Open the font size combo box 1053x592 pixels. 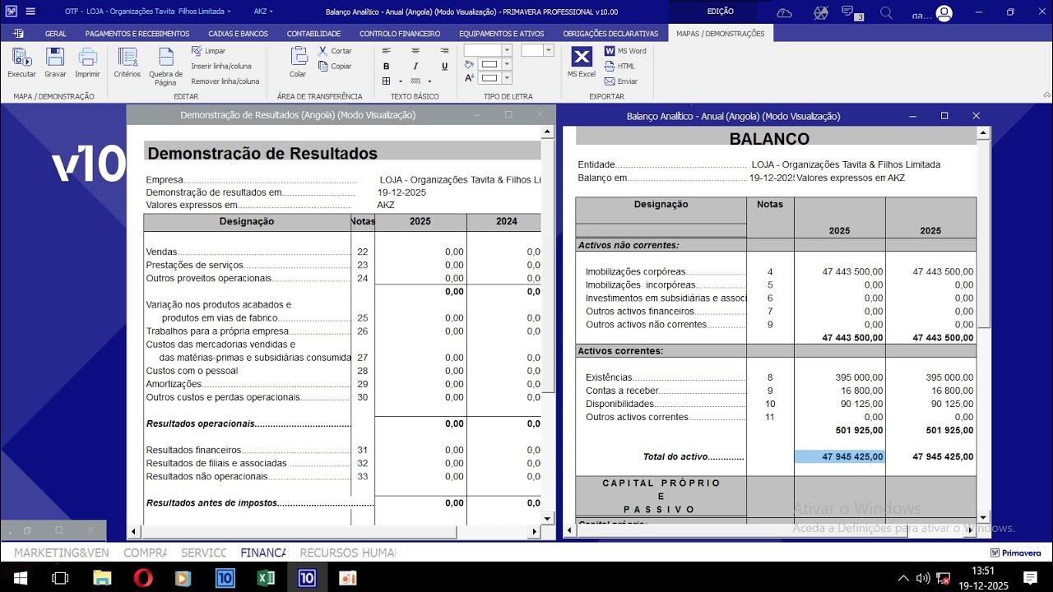pos(538,50)
